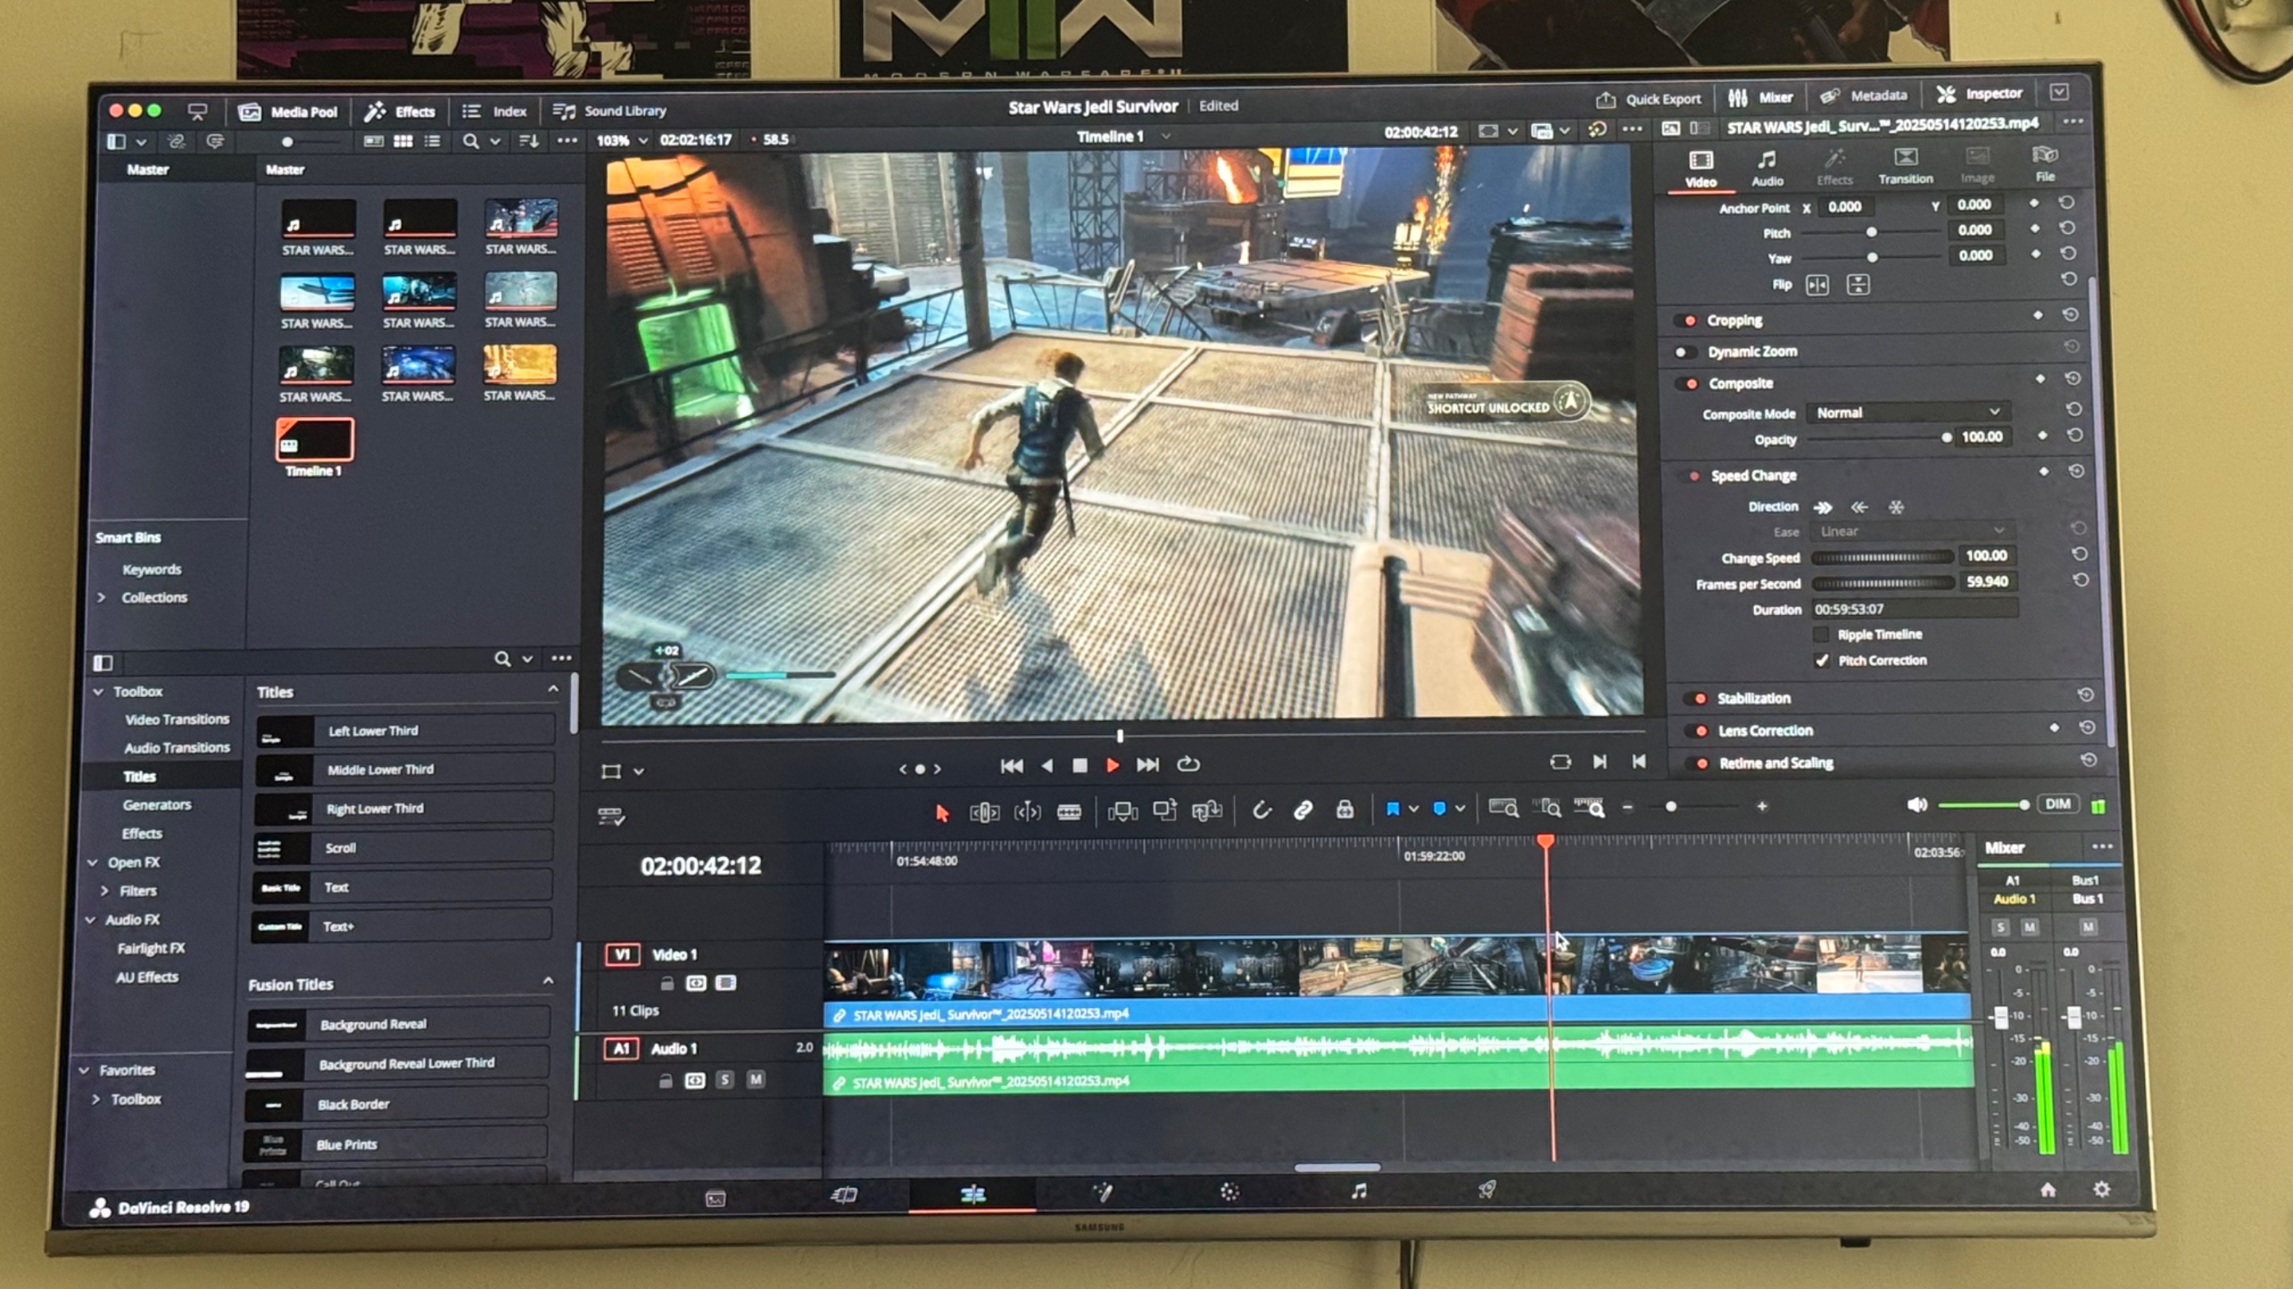Mute the monitor speaker icon
This screenshot has width=2293, height=1289.
click(1916, 805)
